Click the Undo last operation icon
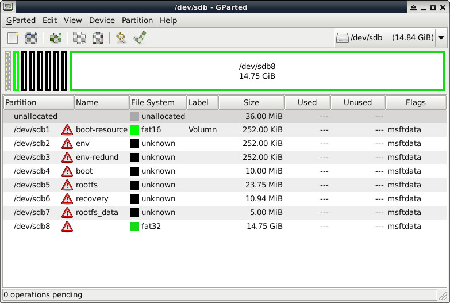Image resolution: width=450 pixels, height=303 pixels. point(121,38)
